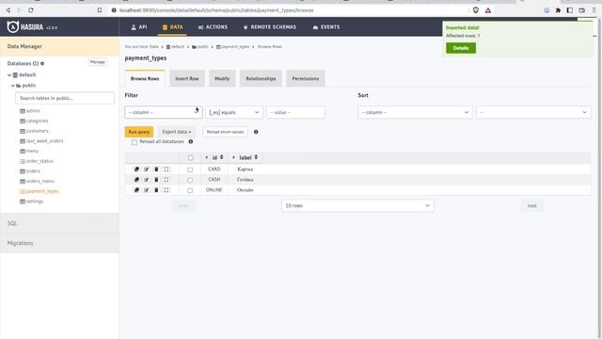602x339 pixels.
Task: Edit the ONLINE row
Action: click(147, 190)
